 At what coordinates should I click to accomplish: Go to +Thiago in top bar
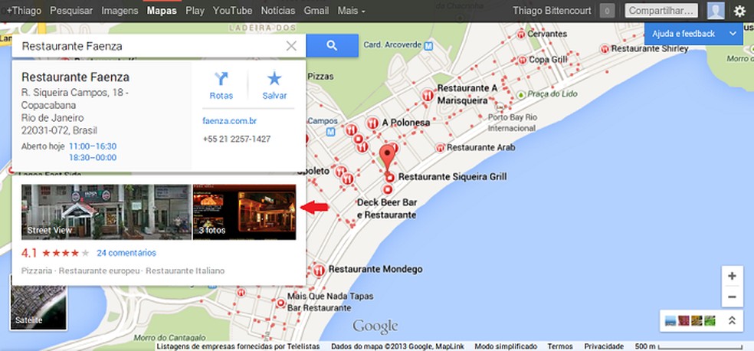tap(24, 11)
